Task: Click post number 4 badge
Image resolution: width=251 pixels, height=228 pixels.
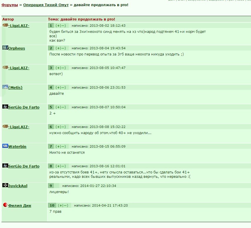Action: [51, 87]
